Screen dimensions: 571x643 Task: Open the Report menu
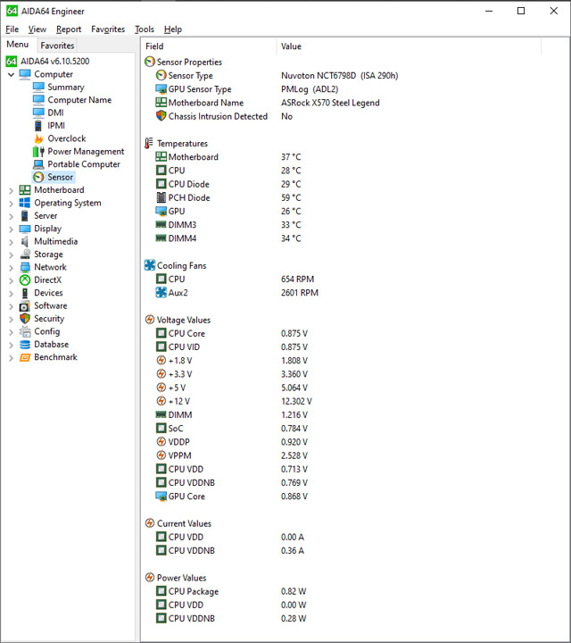pyautogui.click(x=69, y=29)
